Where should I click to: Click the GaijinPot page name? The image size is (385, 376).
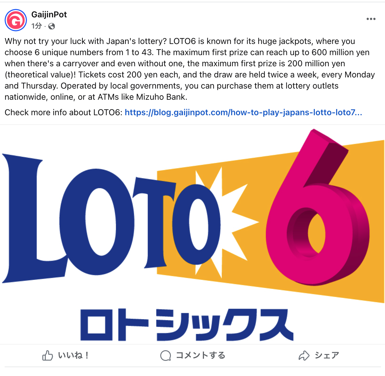(49, 15)
